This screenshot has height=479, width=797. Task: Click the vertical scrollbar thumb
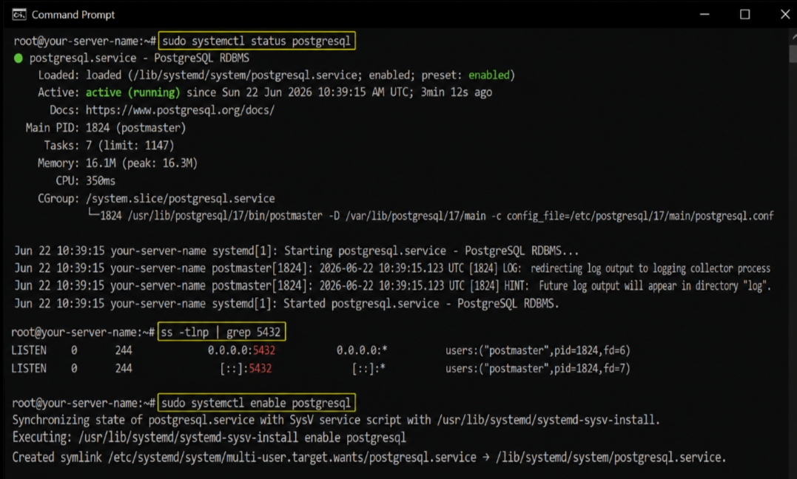pos(793,53)
